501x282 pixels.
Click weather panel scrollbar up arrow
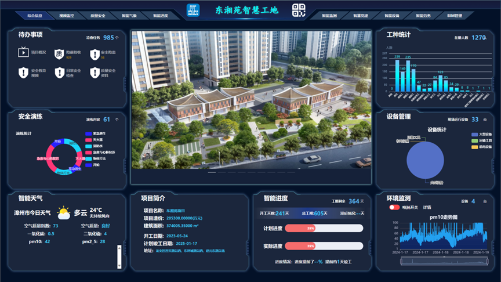tap(119, 247)
